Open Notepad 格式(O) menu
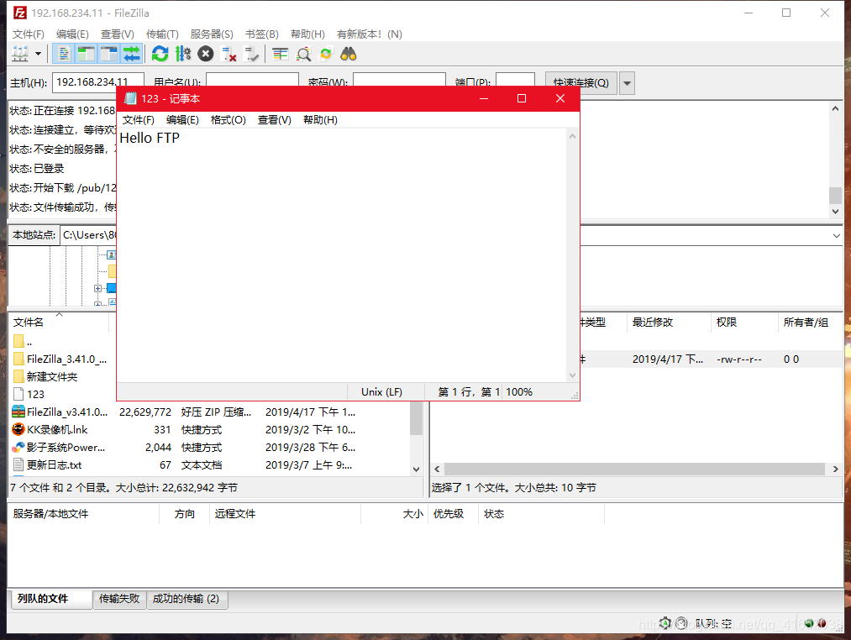The height and width of the screenshot is (640, 851). tap(228, 120)
